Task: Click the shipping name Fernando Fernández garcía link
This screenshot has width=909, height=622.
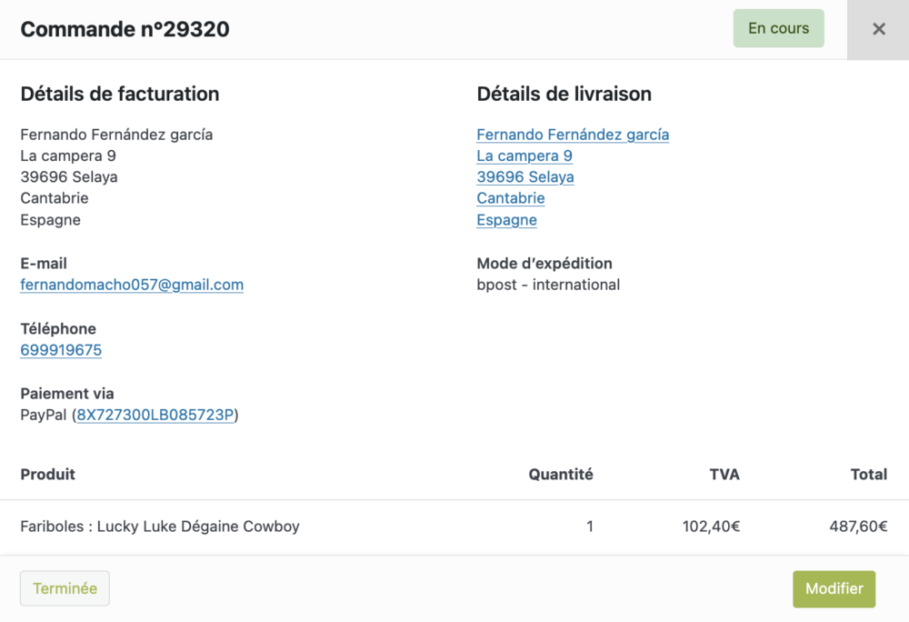Action: (573, 135)
